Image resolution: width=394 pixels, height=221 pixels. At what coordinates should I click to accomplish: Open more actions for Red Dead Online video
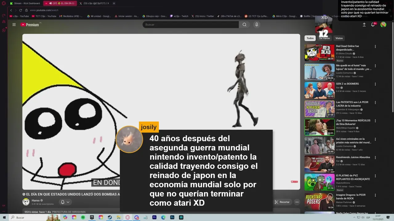pyautogui.click(x=375, y=47)
